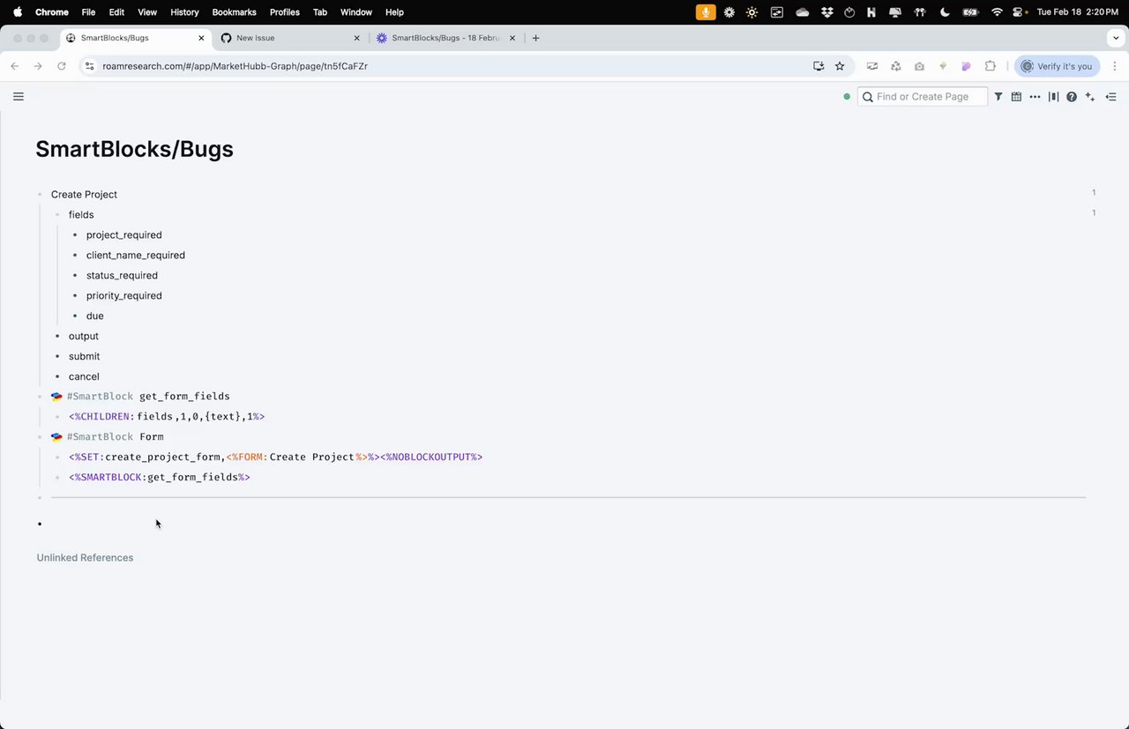Click the status_required block
The width and height of the screenshot is (1129, 729).
click(x=122, y=276)
